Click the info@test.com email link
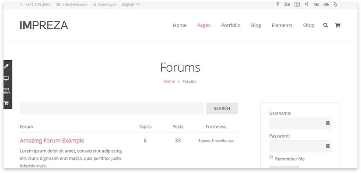The image size is (361, 173). [75, 4]
